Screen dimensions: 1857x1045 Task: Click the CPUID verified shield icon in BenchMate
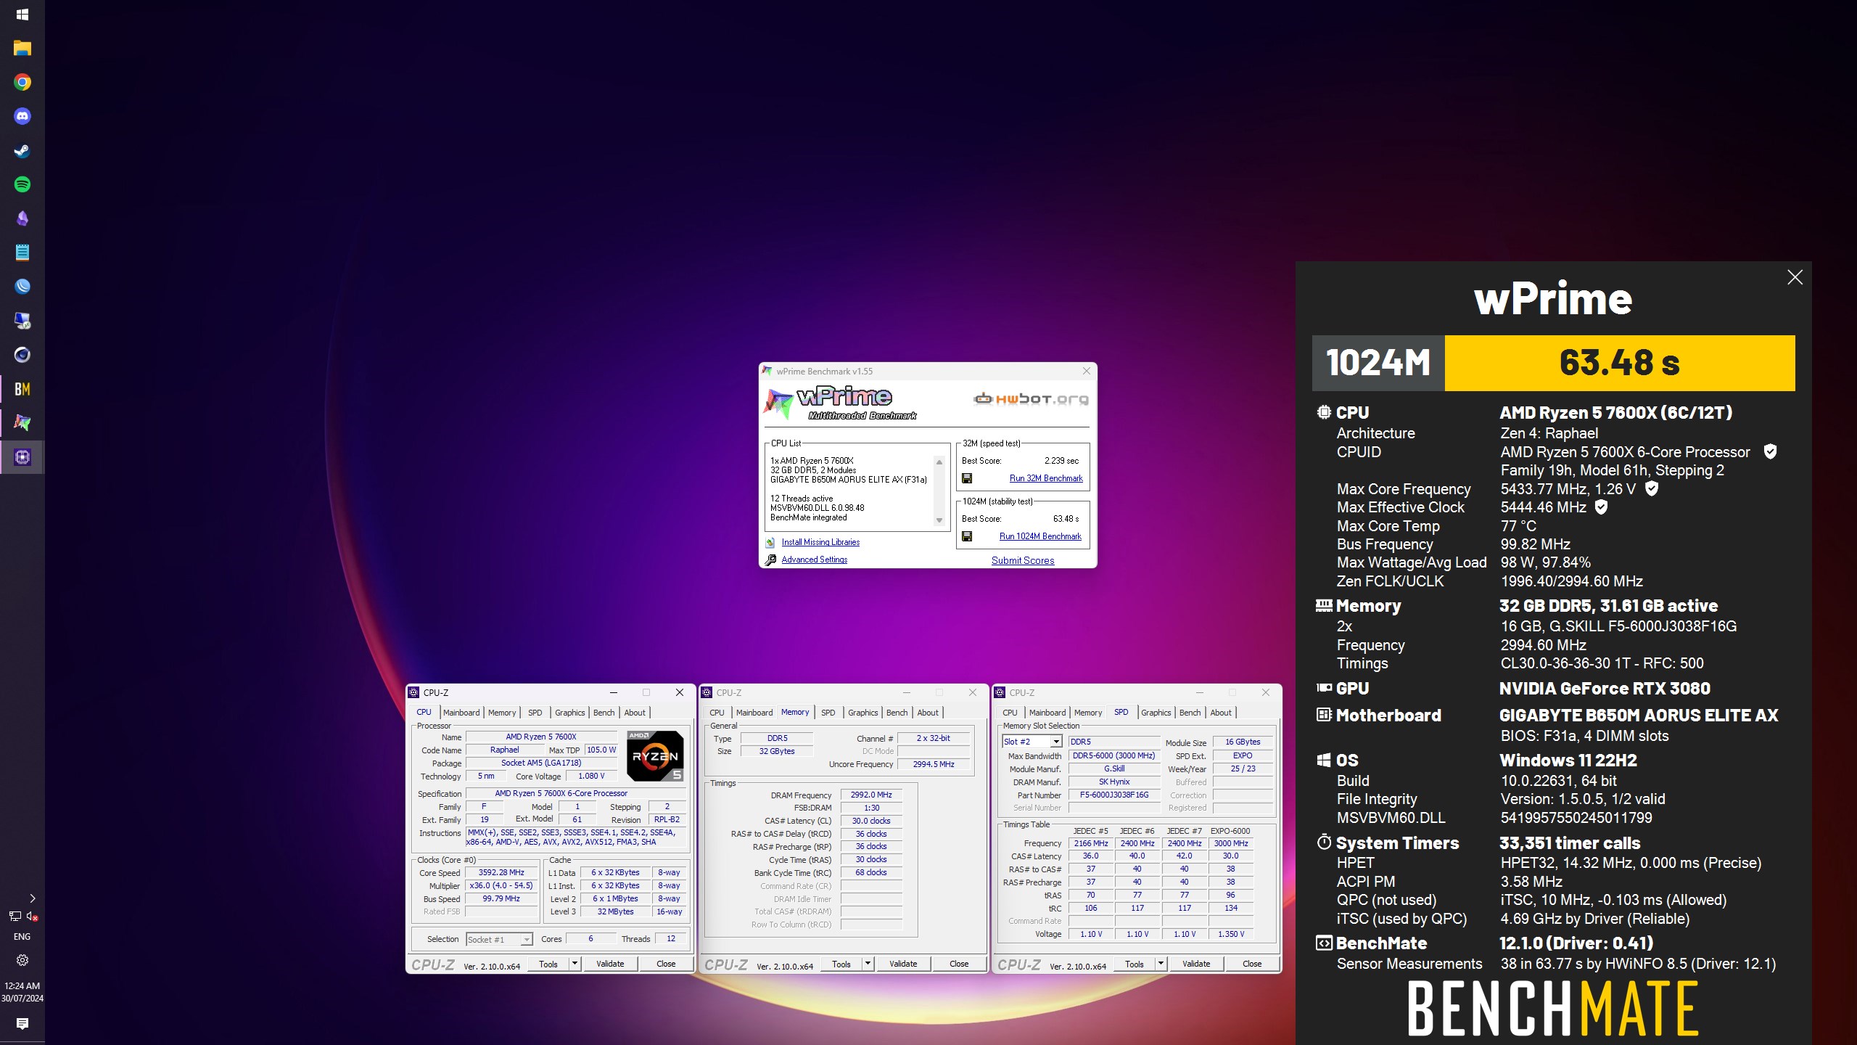tap(1770, 451)
